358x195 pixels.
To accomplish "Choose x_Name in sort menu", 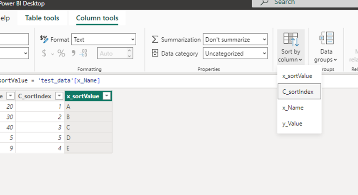I will point(299,107).
